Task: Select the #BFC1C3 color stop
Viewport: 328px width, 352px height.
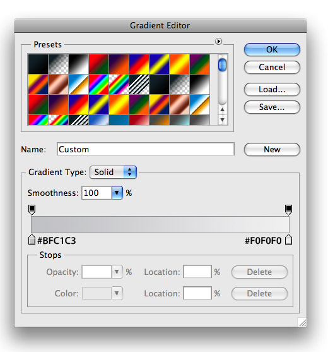Action: 32,240
